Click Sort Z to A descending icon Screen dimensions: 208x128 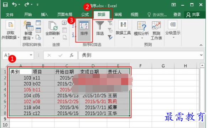click(74, 35)
